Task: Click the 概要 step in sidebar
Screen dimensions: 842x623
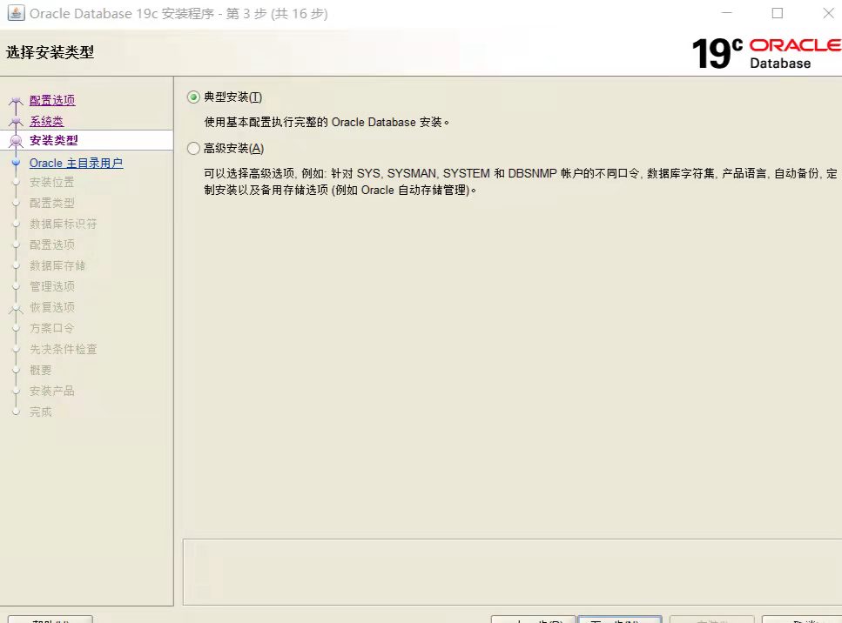Action: 41,371
